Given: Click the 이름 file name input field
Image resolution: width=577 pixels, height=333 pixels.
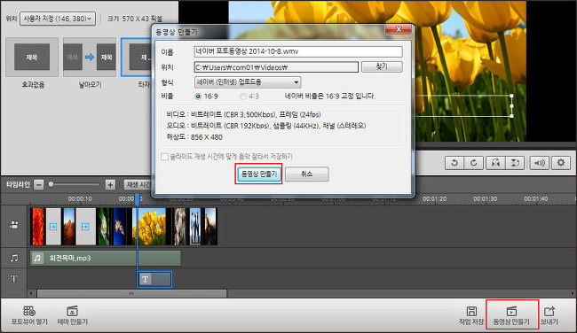Looking at the screenshot, I should point(298,51).
